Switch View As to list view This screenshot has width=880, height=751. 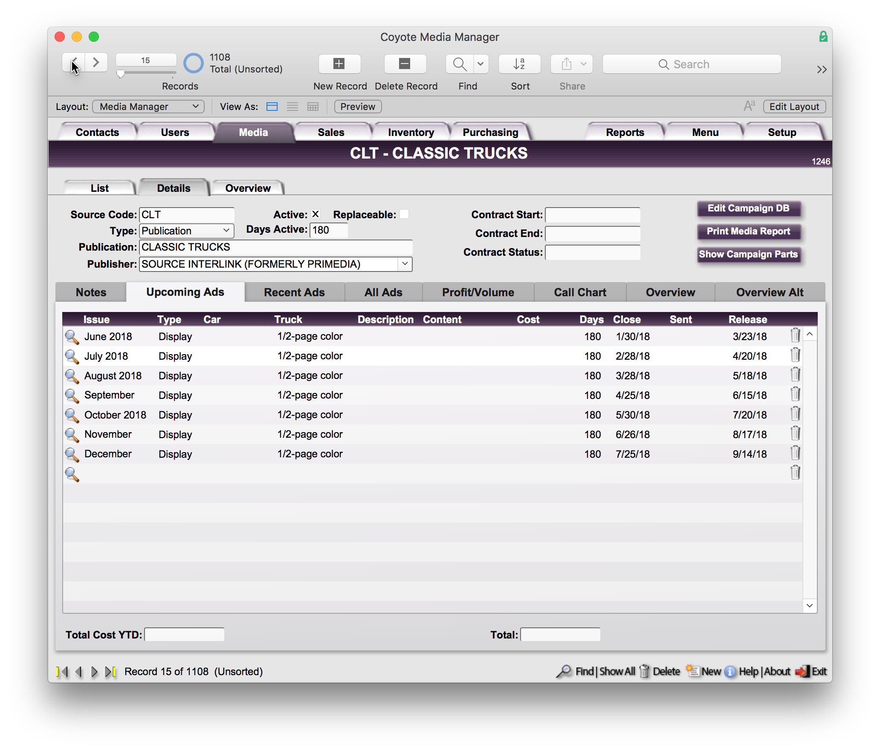(292, 107)
